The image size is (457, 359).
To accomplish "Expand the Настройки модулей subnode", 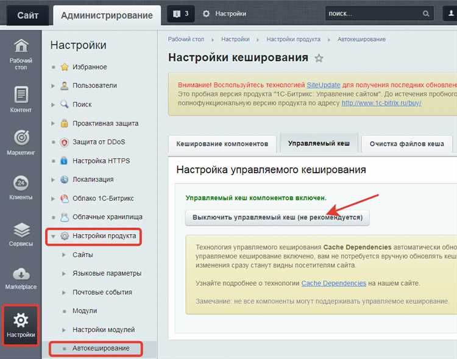I will pos(64,330).
